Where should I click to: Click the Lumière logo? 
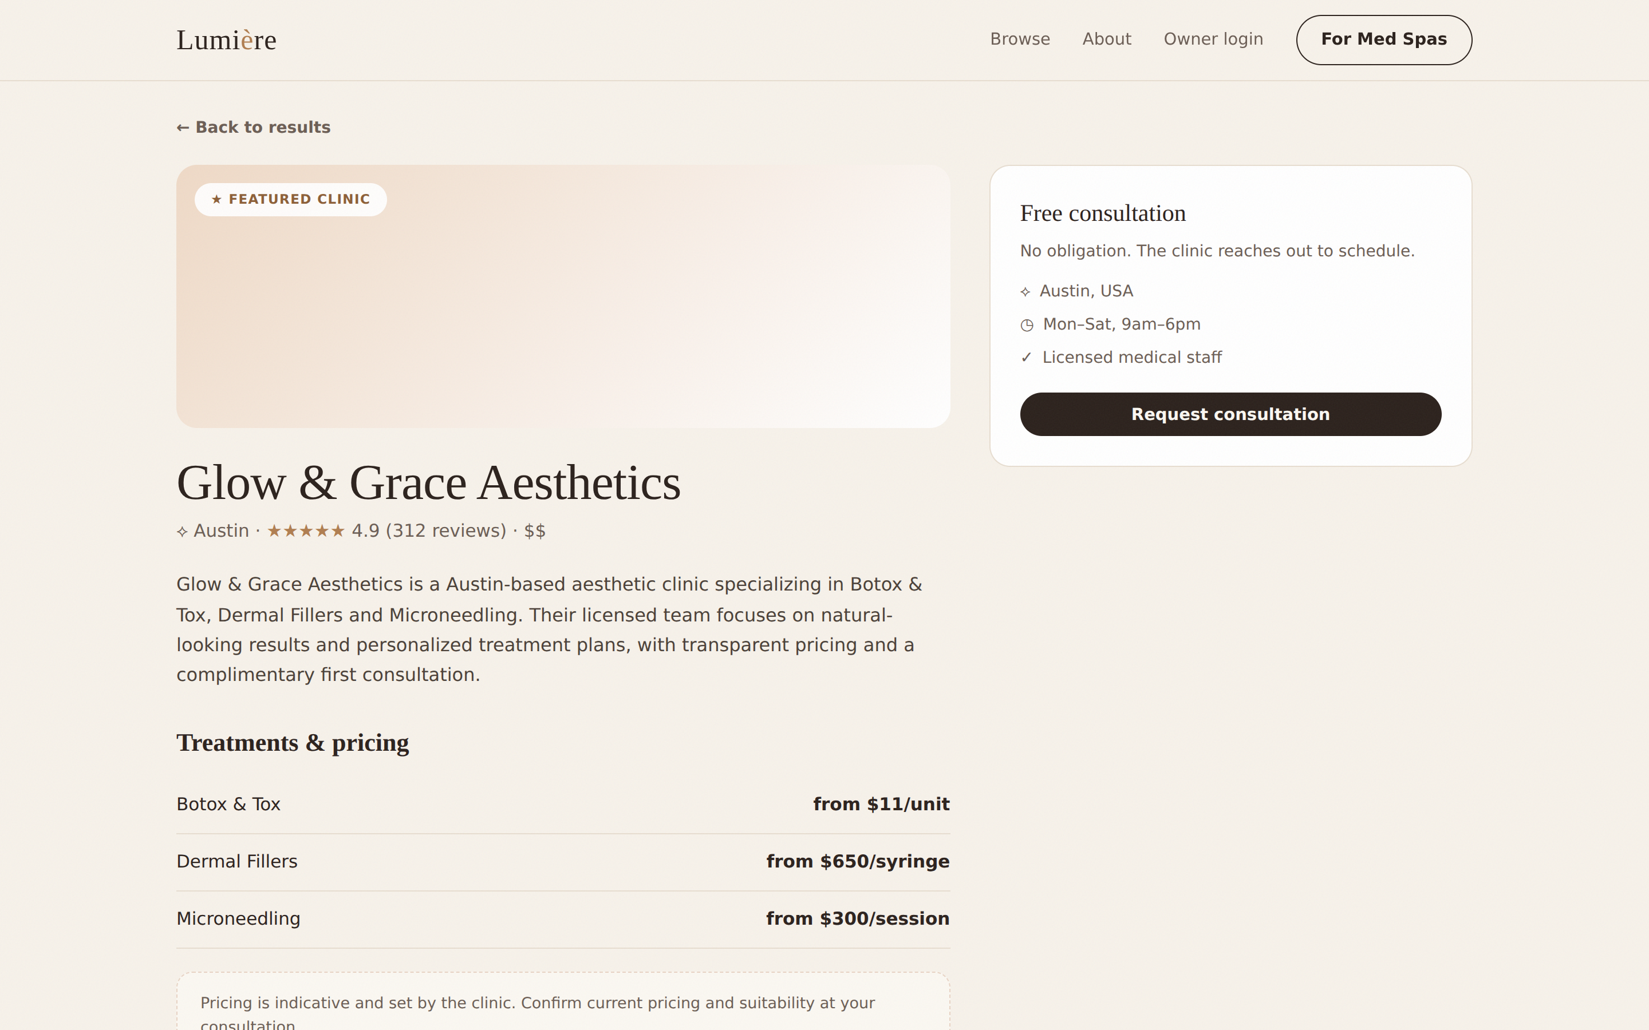226,40
